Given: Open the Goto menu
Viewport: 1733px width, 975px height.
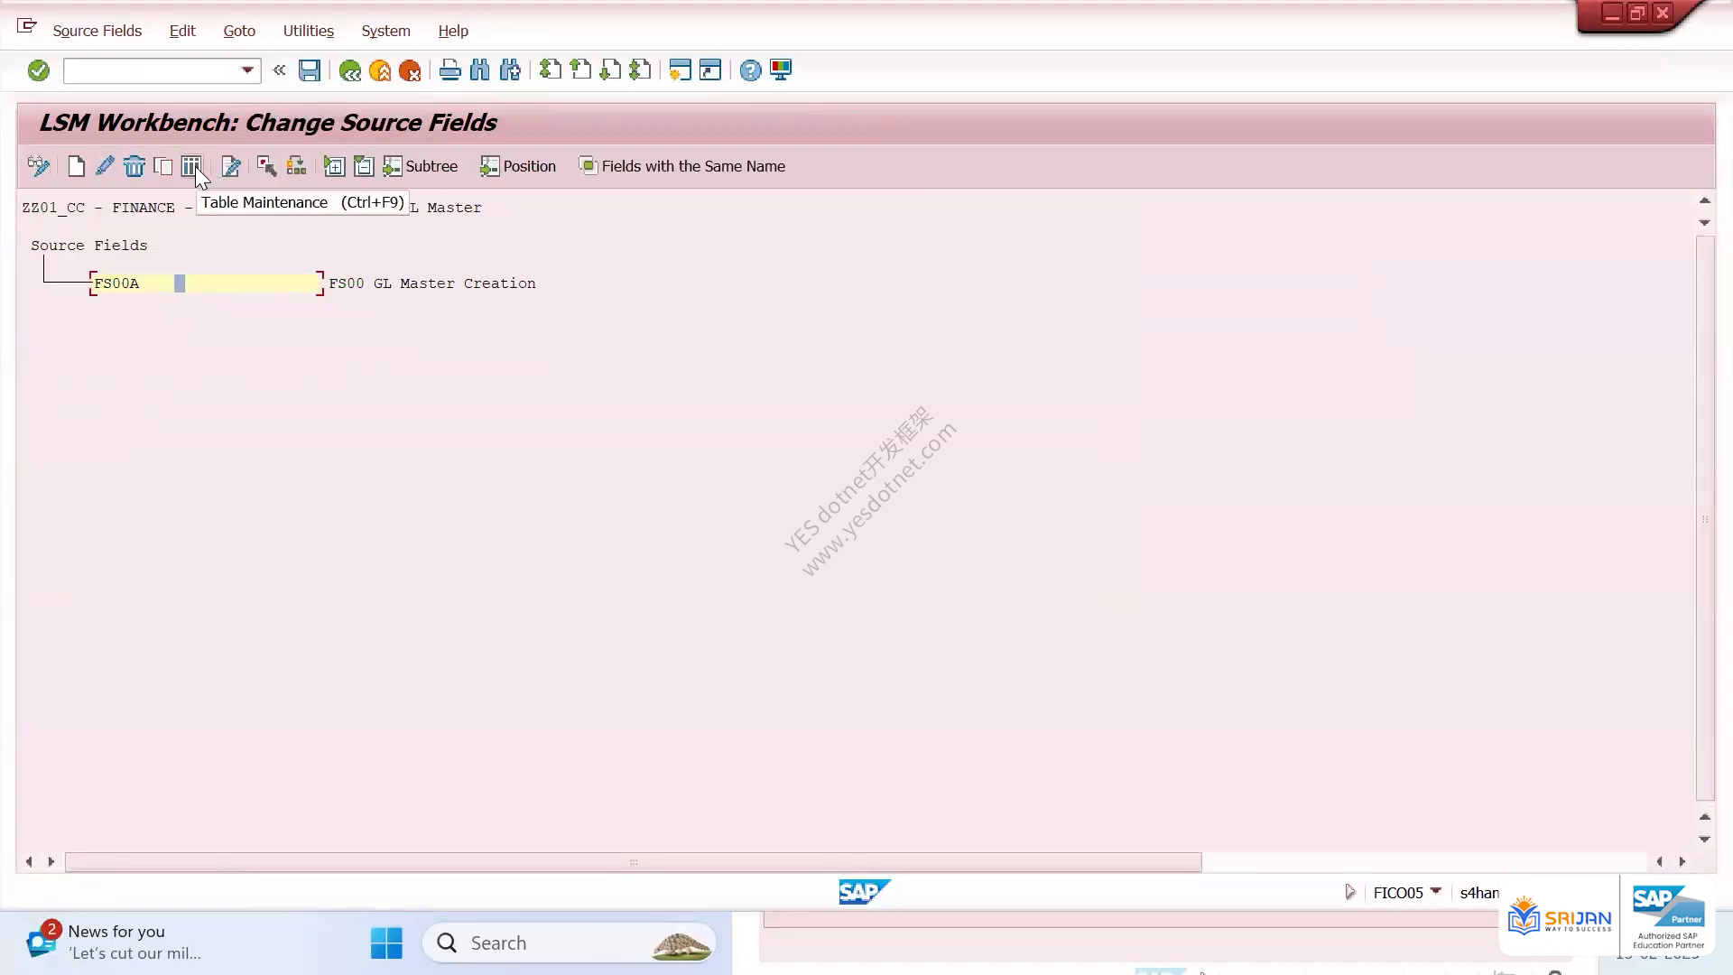Looking at the screenshot, I should pyautogui.click(x=239, y=31).
